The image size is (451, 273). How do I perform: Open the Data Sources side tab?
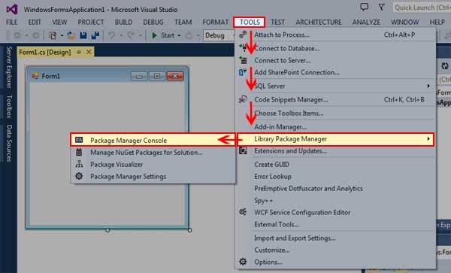(x=9, y=143)
